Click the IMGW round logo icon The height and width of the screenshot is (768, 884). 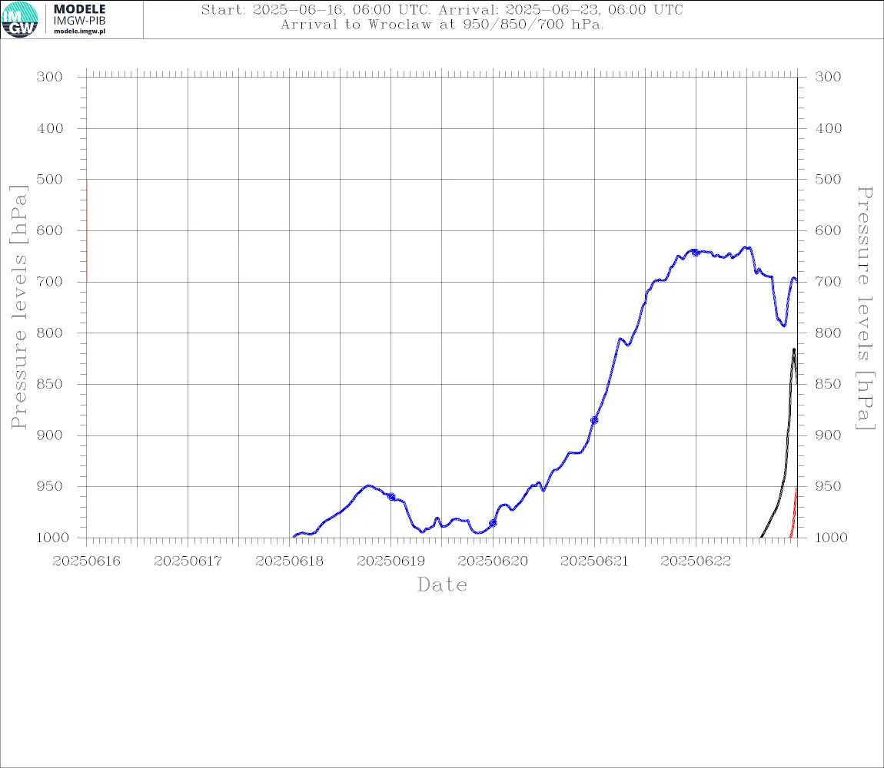(x=20, y=20)
